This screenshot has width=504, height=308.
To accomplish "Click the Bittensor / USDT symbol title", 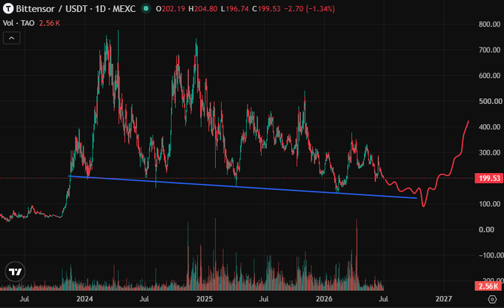I will click(76, 9).
